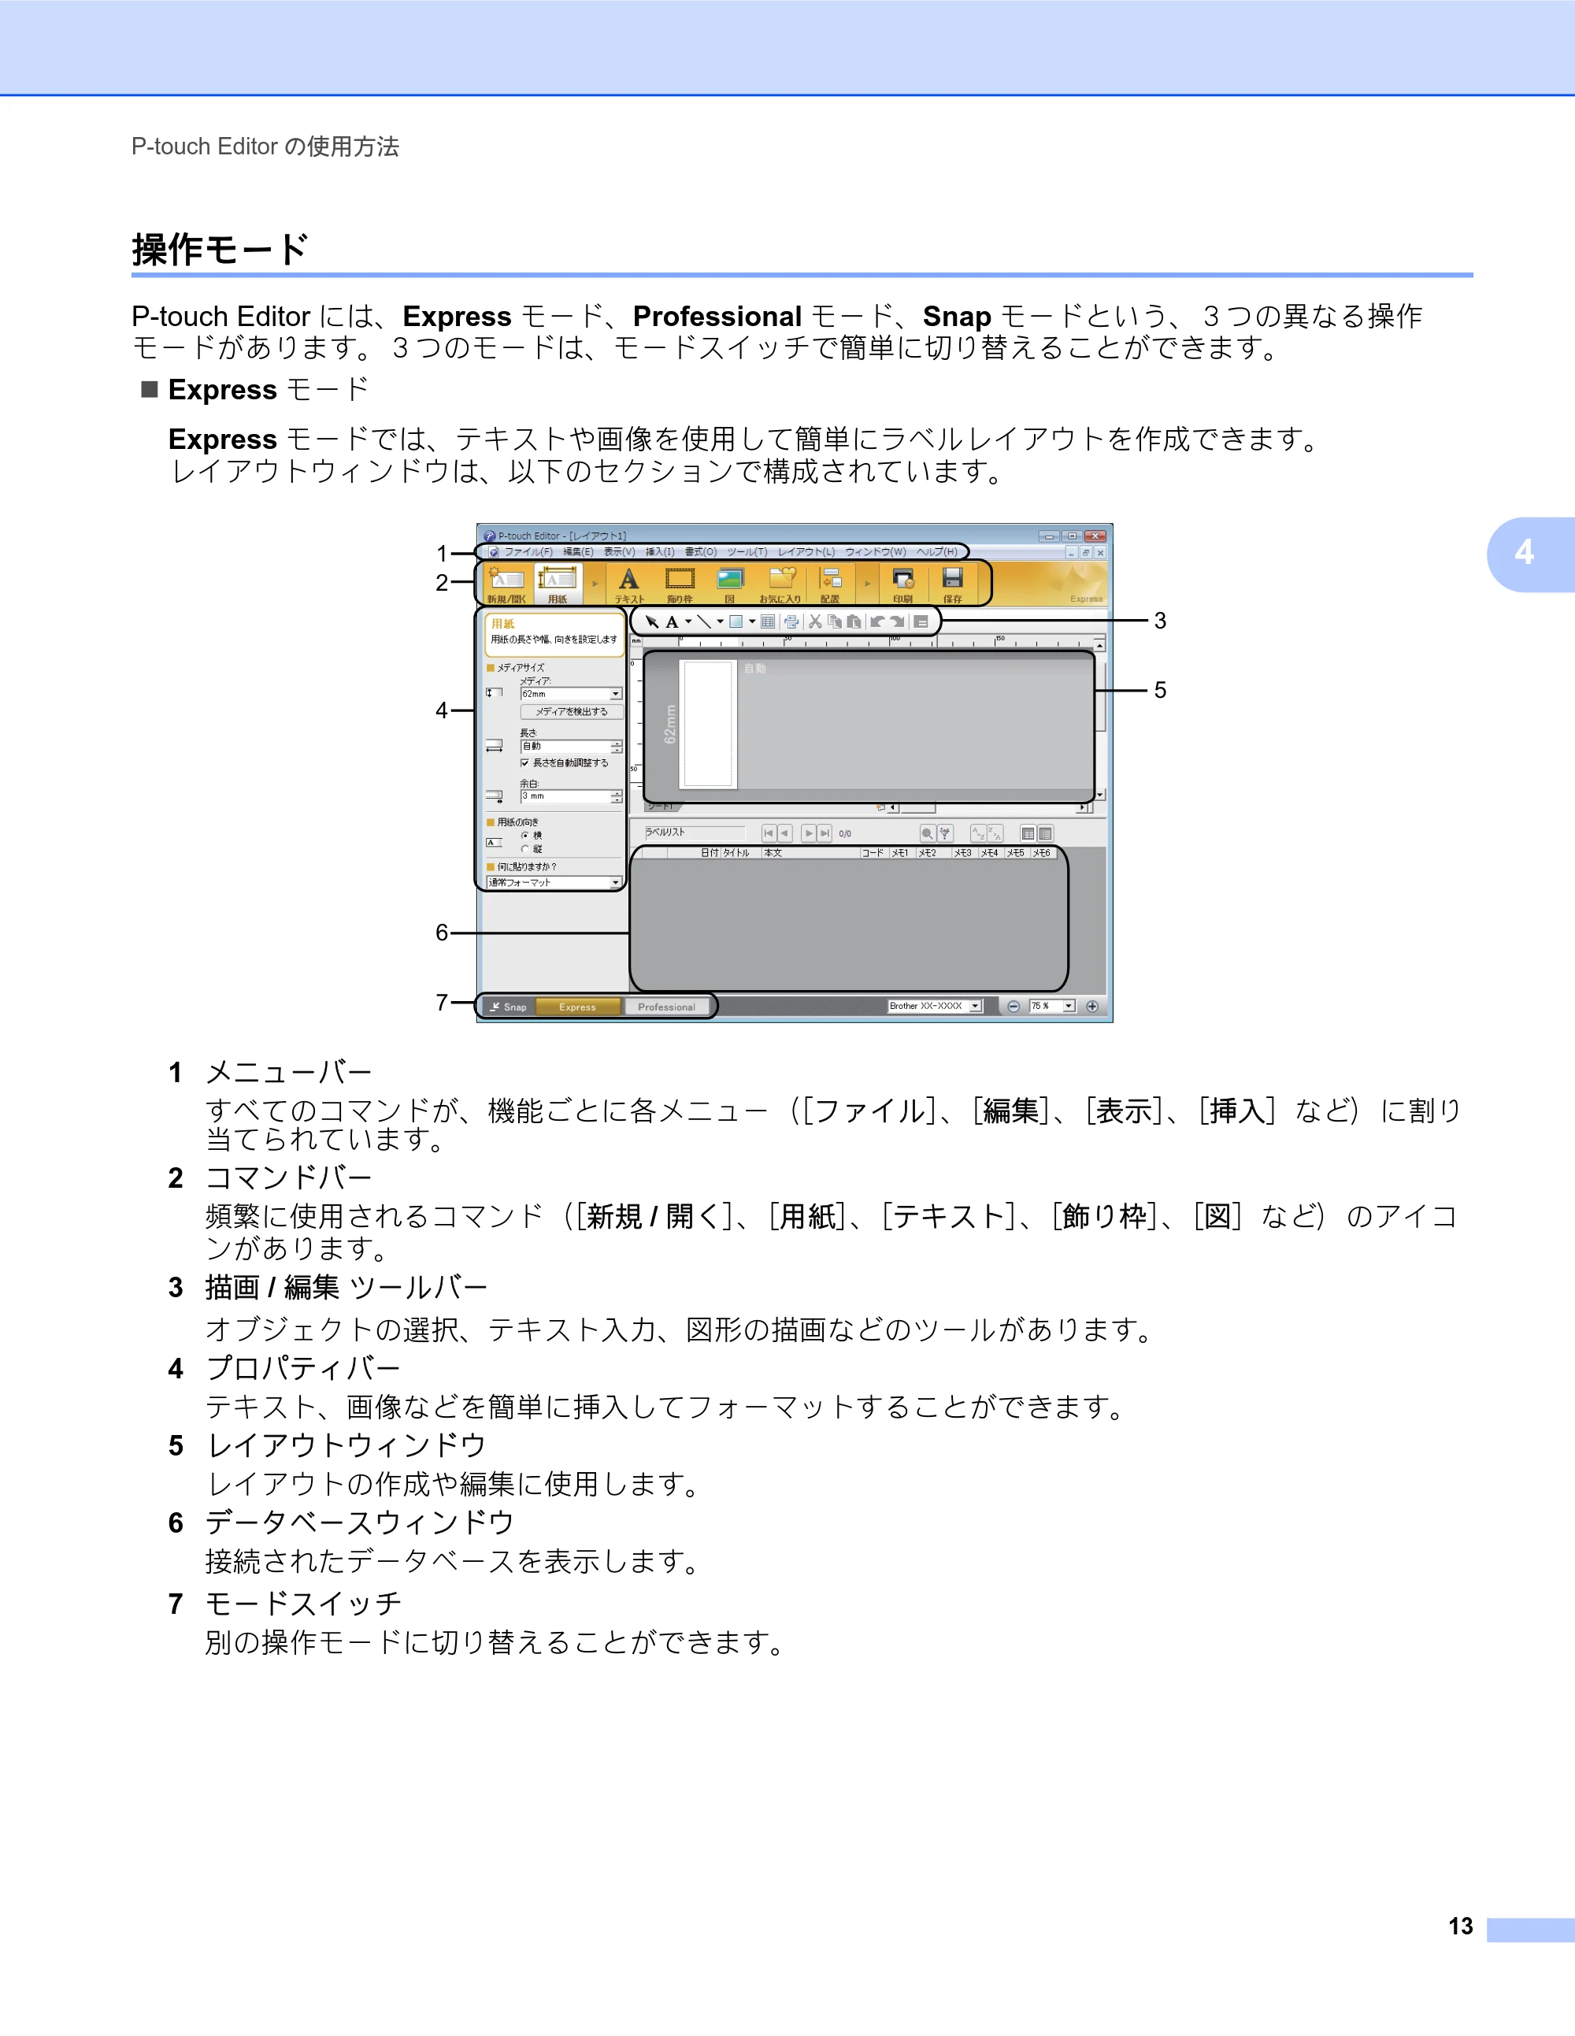Screen dimensions: 1575x2036
Task: Click the table insert tool icon
Action: click(768, 621)
